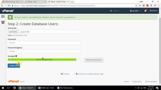Click the browser address bar URL
This screenshot has height=90, width=161.
pyautogui.click(x=58, y=5)
